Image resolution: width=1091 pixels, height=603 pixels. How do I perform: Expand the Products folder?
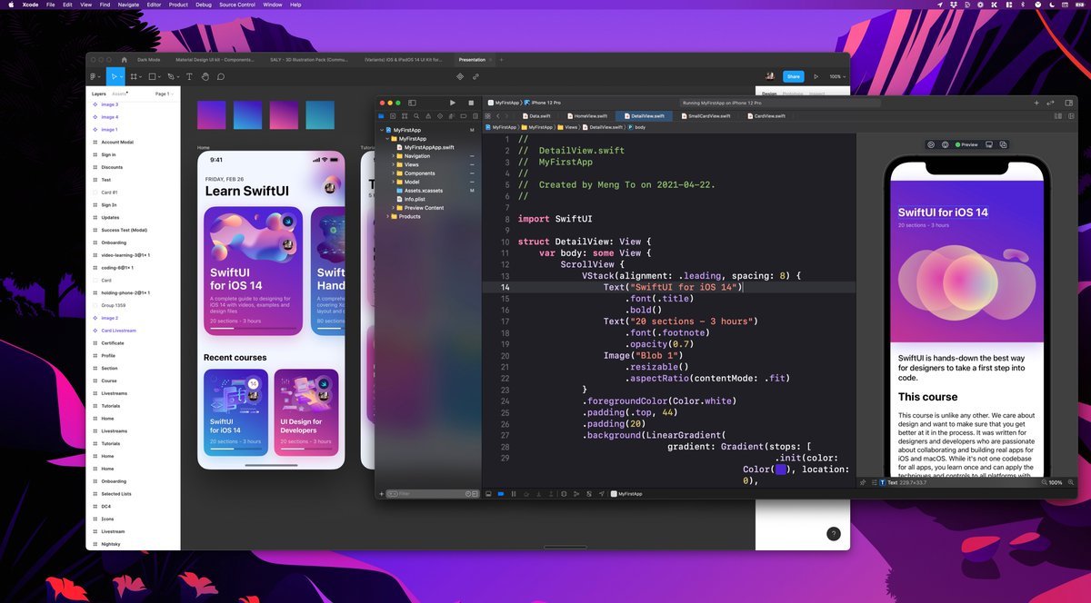388,216
